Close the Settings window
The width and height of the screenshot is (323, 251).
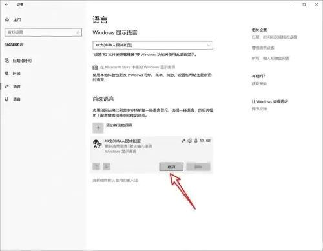(x=317, y=5)
